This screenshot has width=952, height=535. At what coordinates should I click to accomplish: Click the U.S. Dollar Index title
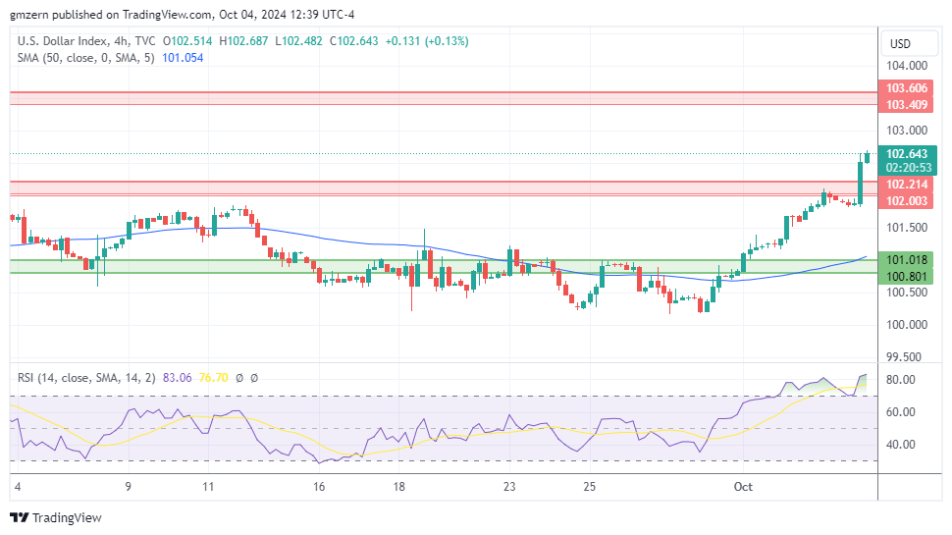(x=64, y=41)
